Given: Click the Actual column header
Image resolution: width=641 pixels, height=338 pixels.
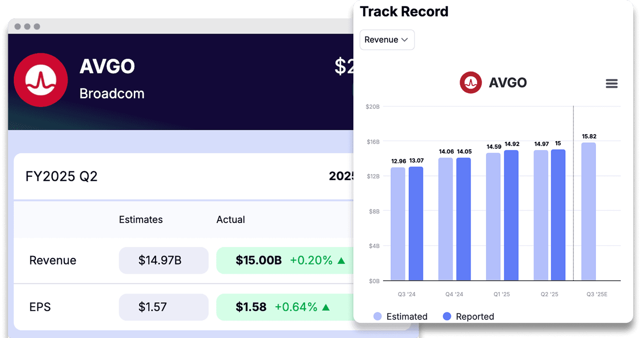Looking at the screenshot, I should coord(231,220).
